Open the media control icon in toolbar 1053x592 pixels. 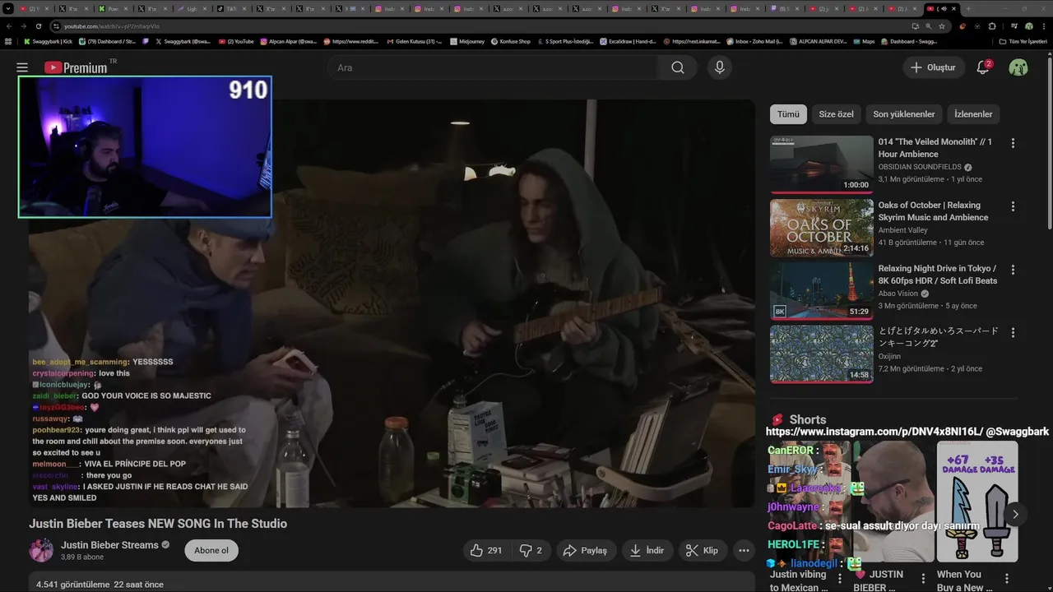[1014, 26]
